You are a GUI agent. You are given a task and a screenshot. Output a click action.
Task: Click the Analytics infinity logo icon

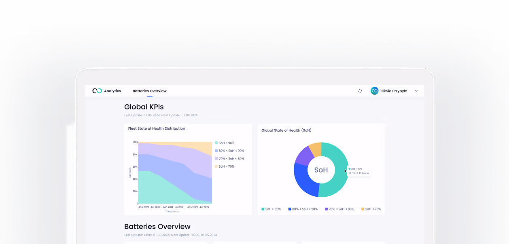pyautogui.click(x=97, y=90)
